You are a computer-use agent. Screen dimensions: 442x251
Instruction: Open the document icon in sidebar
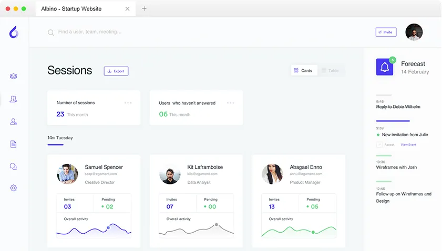tap(14, 144)
